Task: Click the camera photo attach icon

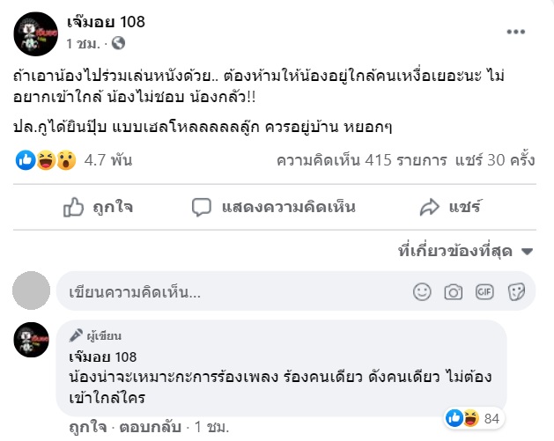Action: point(454,291)
